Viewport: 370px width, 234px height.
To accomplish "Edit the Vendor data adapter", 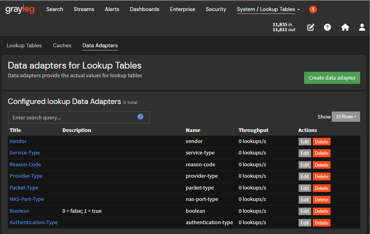I will (305, 142).
